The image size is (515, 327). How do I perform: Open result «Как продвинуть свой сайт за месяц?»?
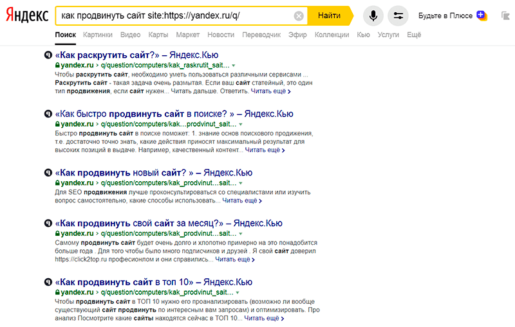coord(169,223)
